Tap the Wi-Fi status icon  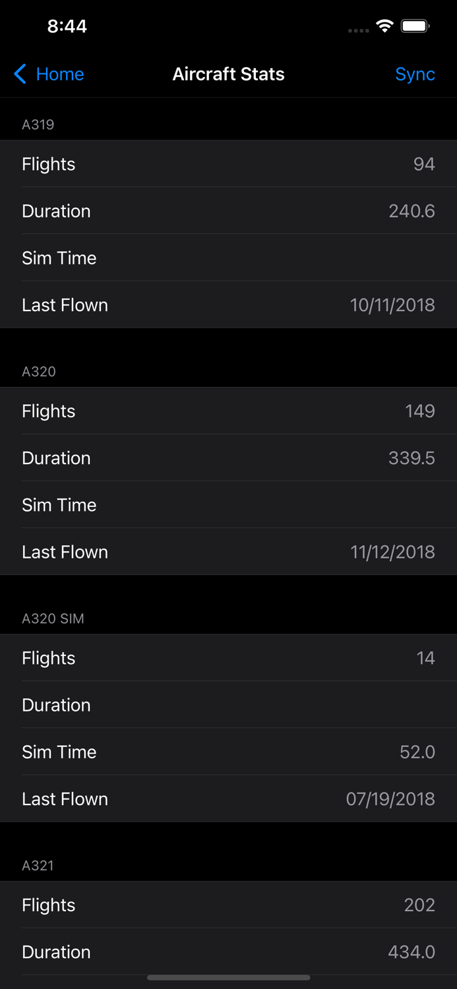coord(385,26)
